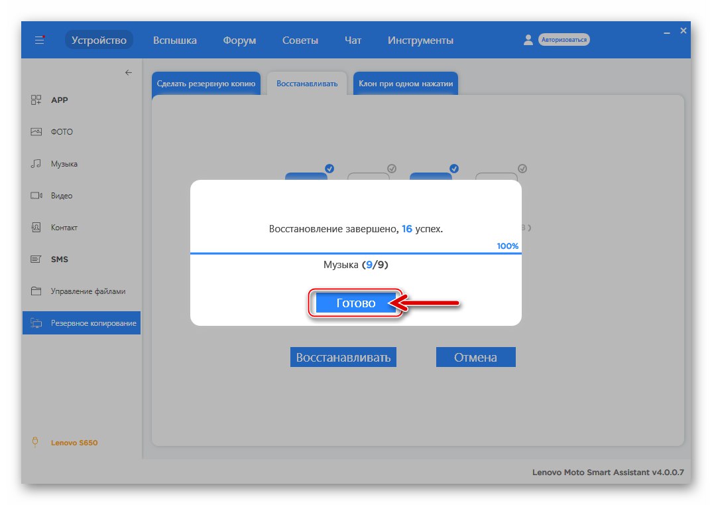Open the Советы menu
Image resolution: width=712 pixels, height=505 pixels.
(300, 40)
